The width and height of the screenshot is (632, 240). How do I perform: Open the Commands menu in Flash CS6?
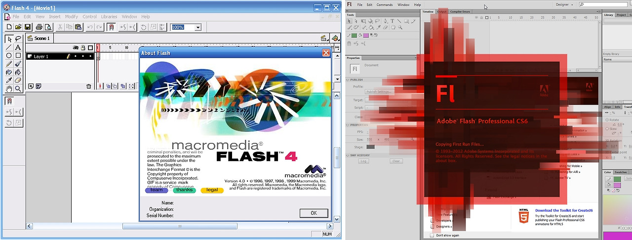[x=385, y=4]
